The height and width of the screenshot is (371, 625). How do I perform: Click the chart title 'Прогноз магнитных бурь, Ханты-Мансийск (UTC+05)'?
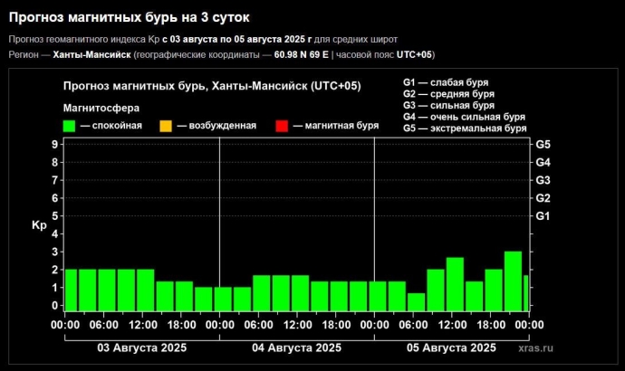coord(212,86)
